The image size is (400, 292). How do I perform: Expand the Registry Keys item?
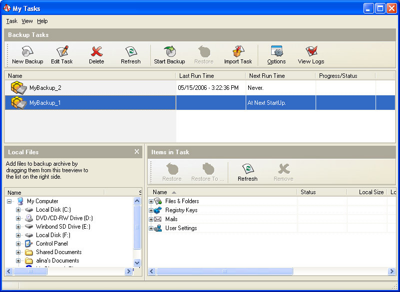point(151,211)
